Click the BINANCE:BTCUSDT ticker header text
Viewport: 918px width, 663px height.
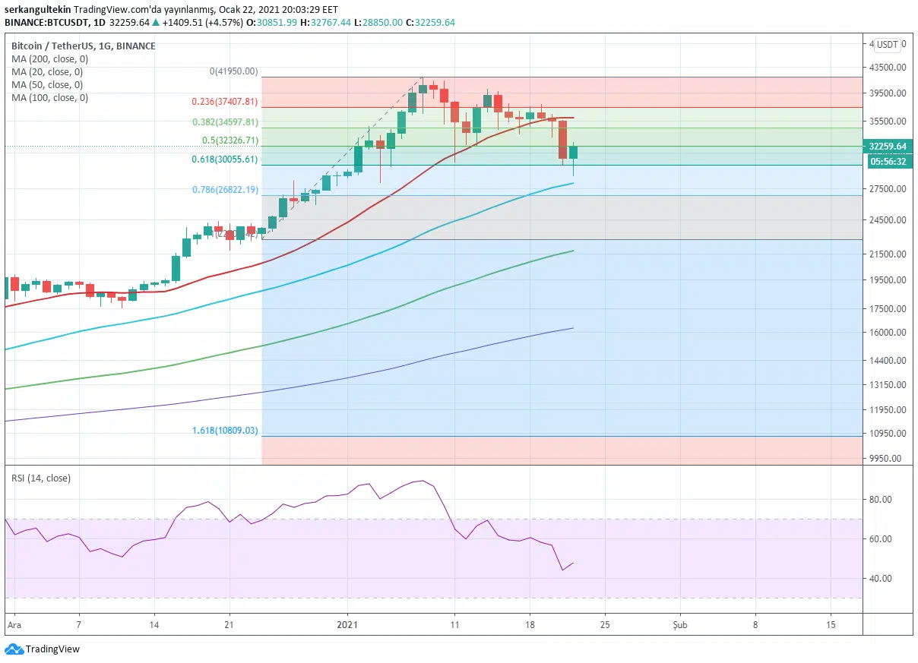46,22
